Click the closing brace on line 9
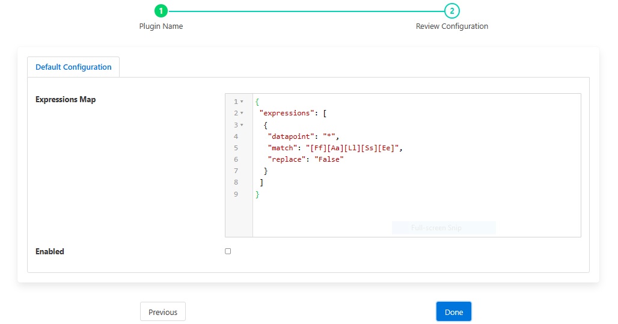Image resolution: width=618 pixels, height=324 pixels. pyautogui.click(x=257, y=194)
